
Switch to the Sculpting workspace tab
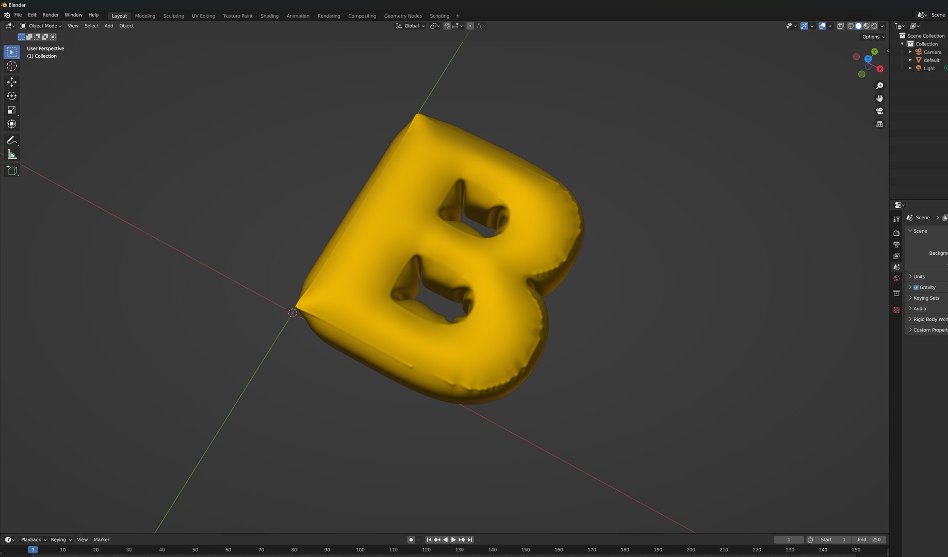(173, 16)
